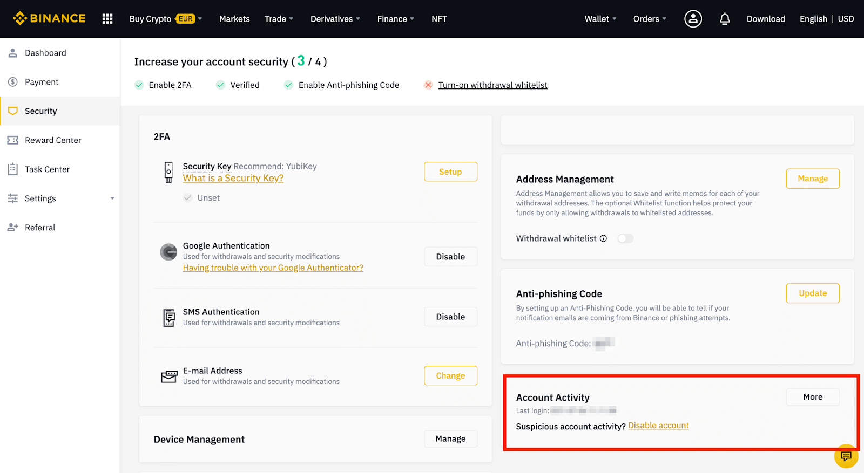
Task: Click the Task Center clipboard icon
Action: click(13, 169)
